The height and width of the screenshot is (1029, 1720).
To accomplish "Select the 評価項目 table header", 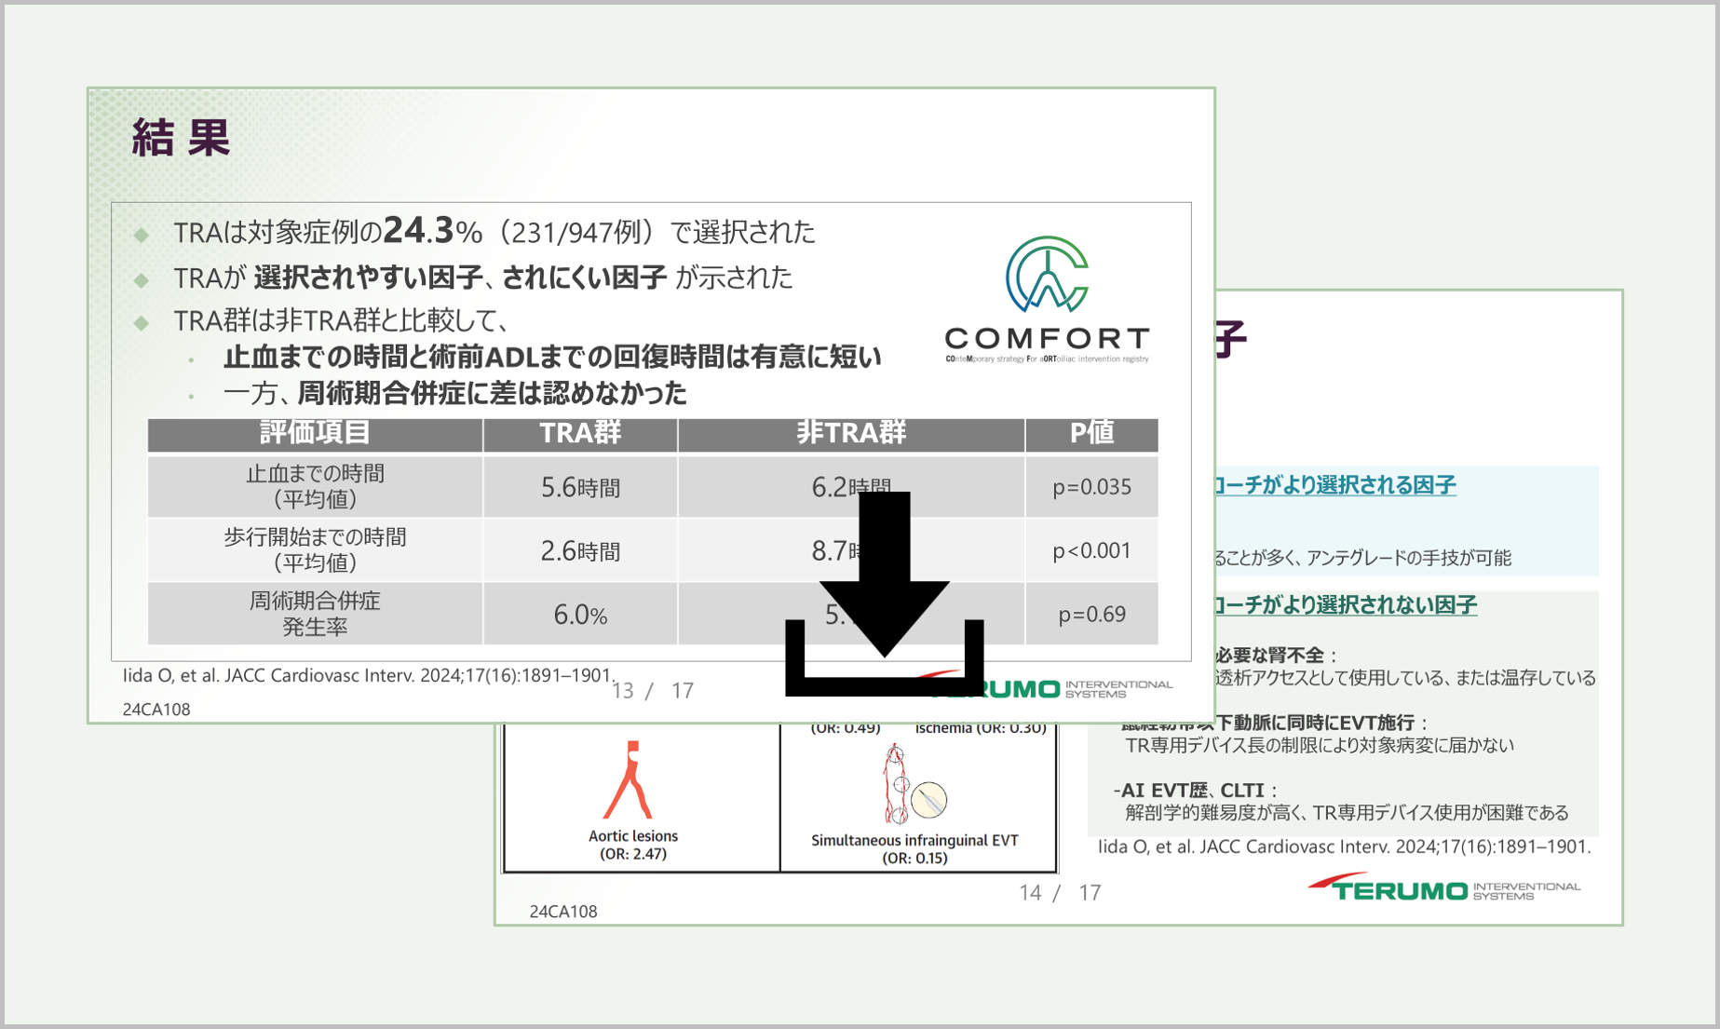I will (x=315, y=434).
